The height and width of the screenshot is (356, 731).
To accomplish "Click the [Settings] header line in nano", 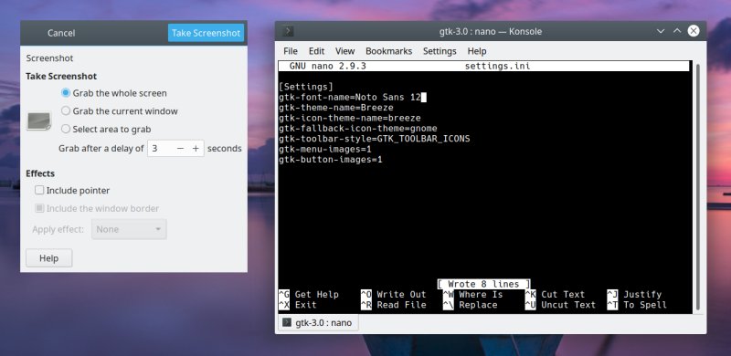I will point(306,87).
